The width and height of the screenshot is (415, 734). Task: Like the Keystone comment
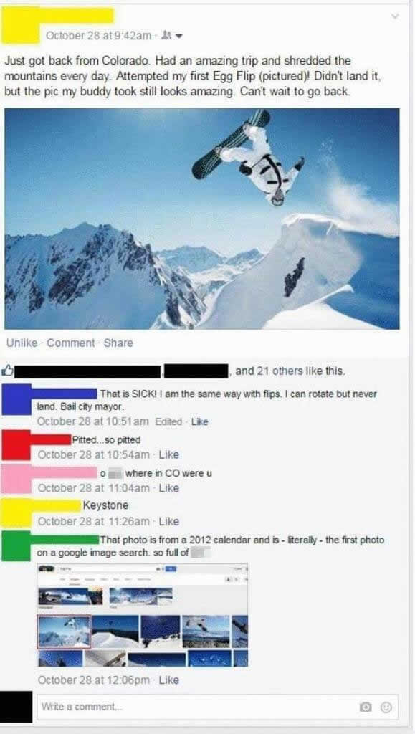169,521
